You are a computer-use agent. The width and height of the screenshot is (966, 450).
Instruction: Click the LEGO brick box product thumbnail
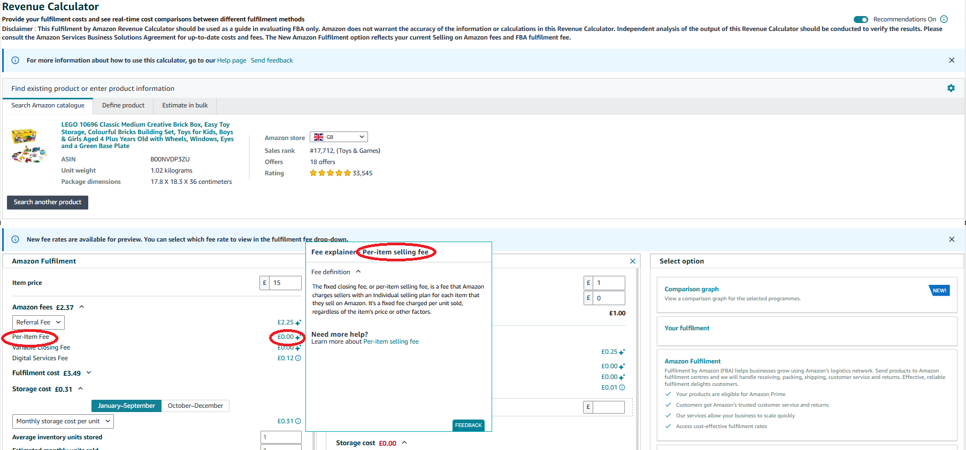click(28, 146)
